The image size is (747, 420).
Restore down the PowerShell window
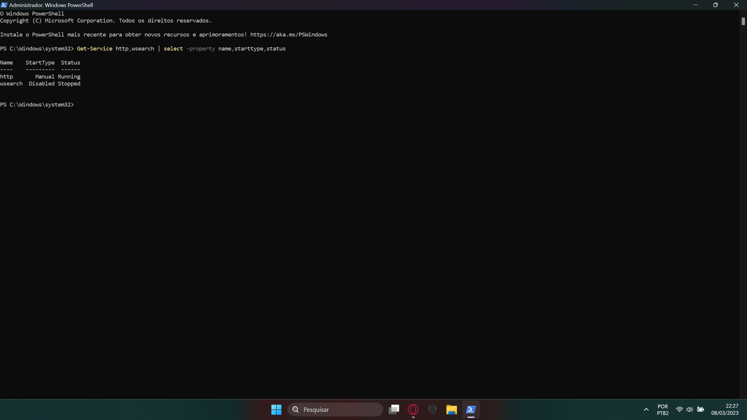pyautogui.click(x=715, y=5)
